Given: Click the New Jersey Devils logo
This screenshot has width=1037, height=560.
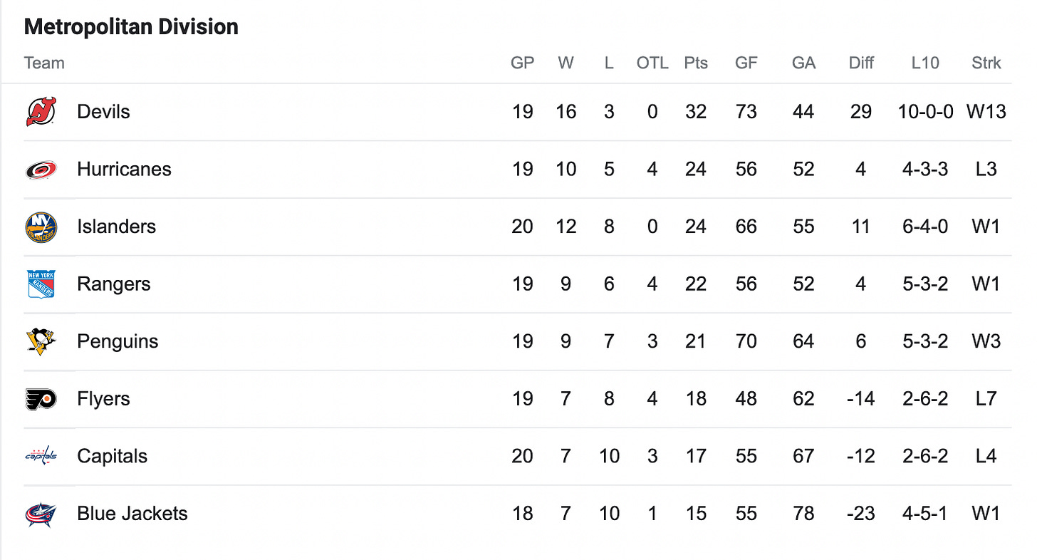Looking at the screenshot, I should click(x=41, y=112).
